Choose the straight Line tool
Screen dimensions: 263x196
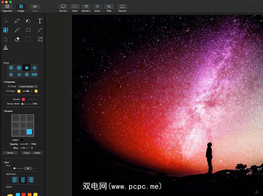(40, 30)
